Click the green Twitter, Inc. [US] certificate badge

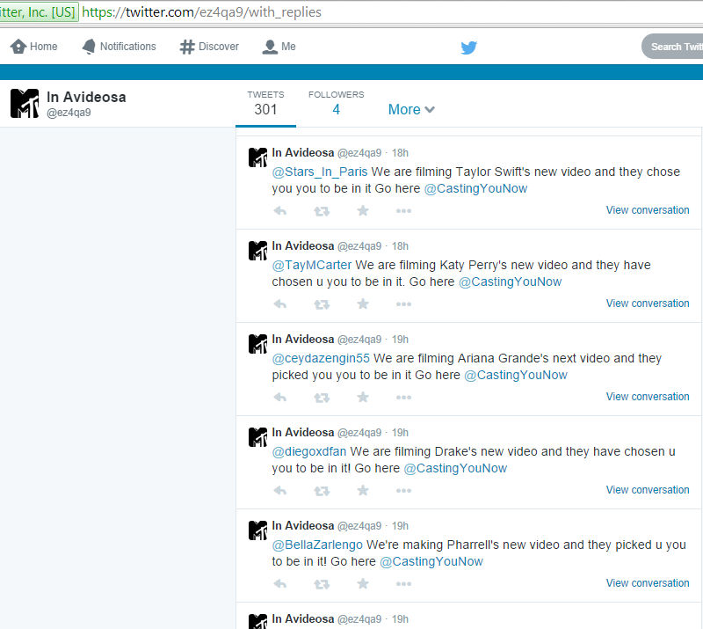(39, 12)
